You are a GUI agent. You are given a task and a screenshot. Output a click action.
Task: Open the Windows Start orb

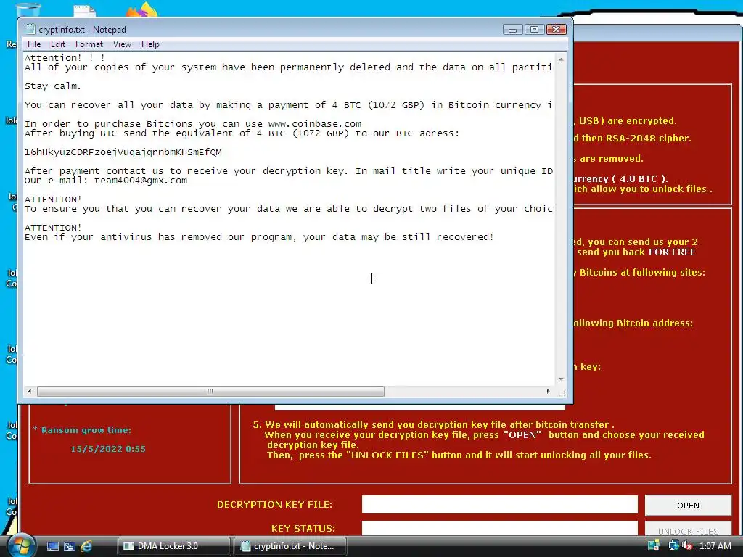[20, 545]
